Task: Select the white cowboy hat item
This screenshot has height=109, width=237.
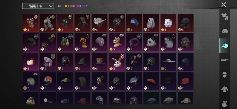Action: (x=100, y=23)
